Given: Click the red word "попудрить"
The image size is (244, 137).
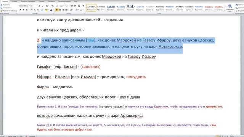Looking at the screenshot, I should (x=136, y=77).
